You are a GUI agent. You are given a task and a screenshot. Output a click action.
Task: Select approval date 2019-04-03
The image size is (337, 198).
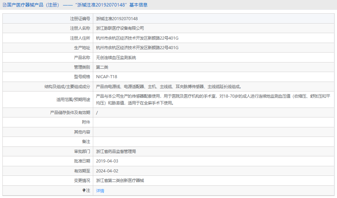[107, 161]
